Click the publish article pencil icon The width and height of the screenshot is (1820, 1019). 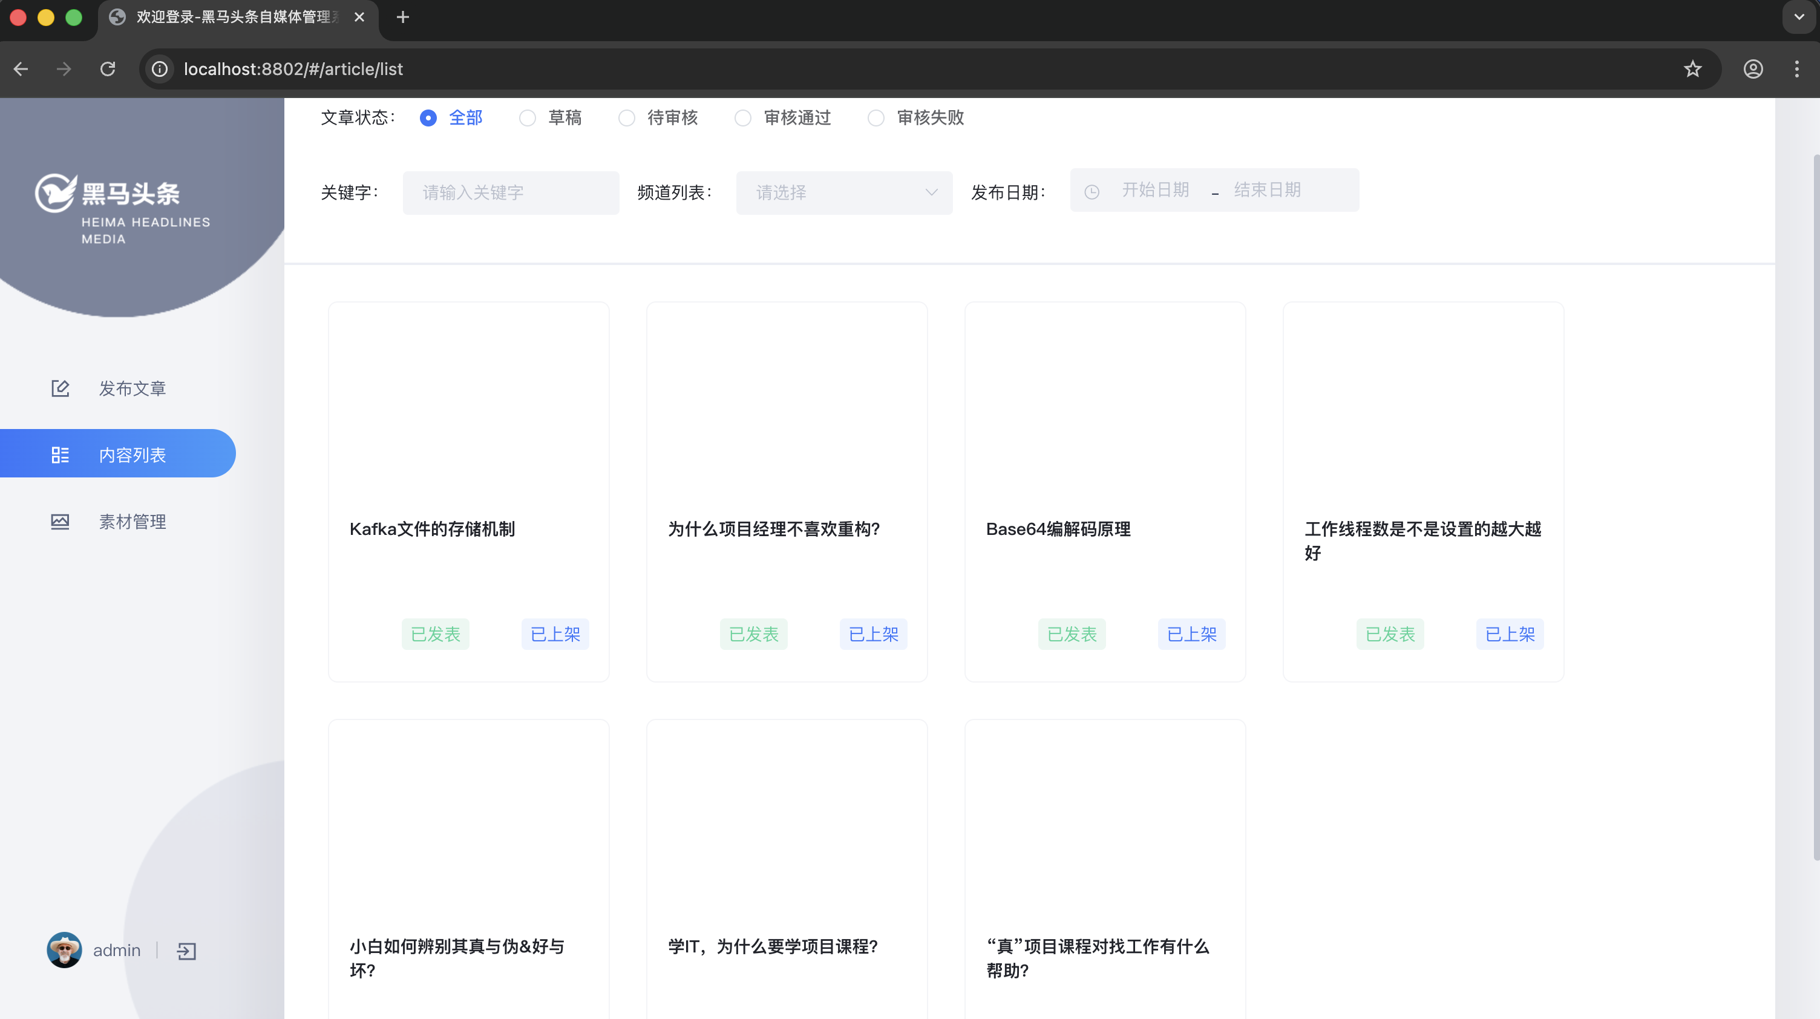(x=60, y=388)
